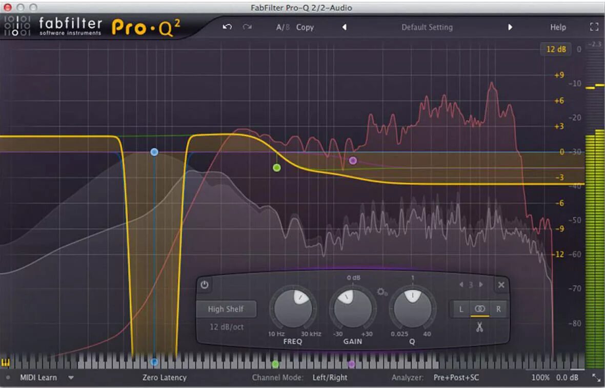Set band to Stereo linked channels
This screenshot has height=388, width=605.
479,309
